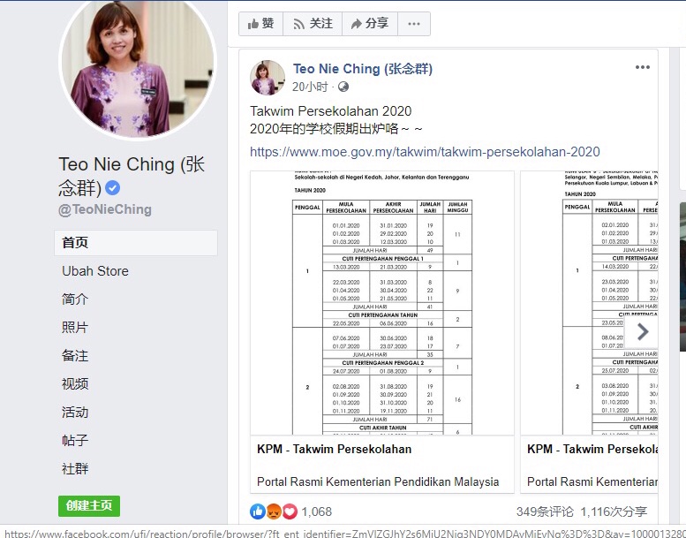Open the Teo Nie Ching (张念群) post author name link
686x538 pixels.
(363, 69)
